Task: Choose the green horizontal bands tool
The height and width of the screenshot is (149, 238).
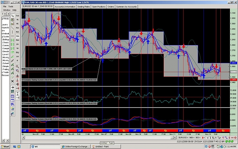Action: pos(13,40)
